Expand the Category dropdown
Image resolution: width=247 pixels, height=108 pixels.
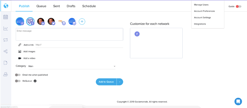pyautogui.click(x=72, y=66)
